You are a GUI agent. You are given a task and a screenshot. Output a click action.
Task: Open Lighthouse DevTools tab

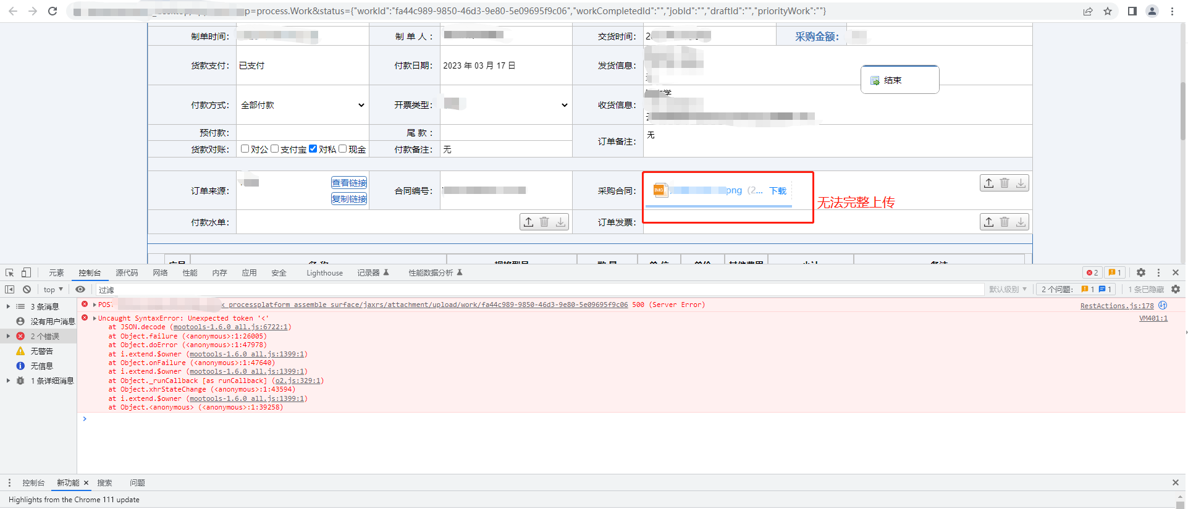(x=324, y=272)
